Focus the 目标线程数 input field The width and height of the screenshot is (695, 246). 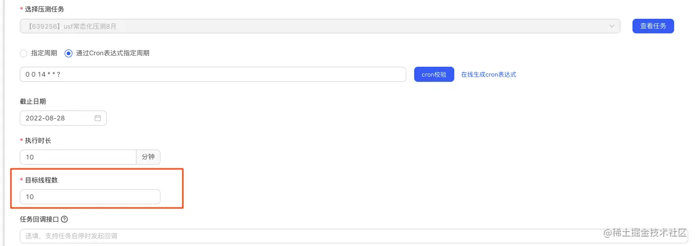90,197
